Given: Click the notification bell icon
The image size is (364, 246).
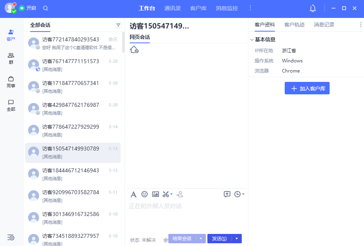Looking at the screenshot, I should 312,8.
